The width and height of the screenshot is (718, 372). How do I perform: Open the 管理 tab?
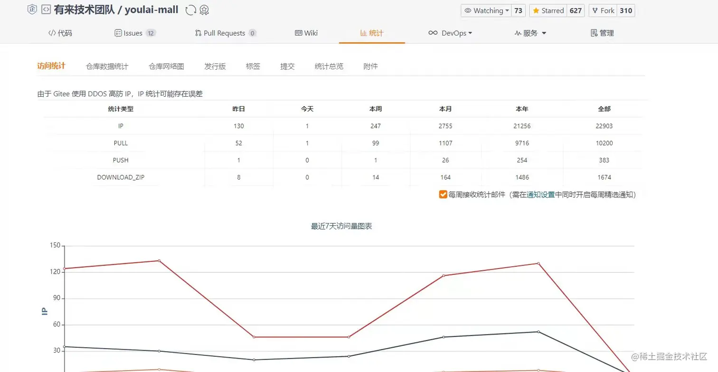602,33
